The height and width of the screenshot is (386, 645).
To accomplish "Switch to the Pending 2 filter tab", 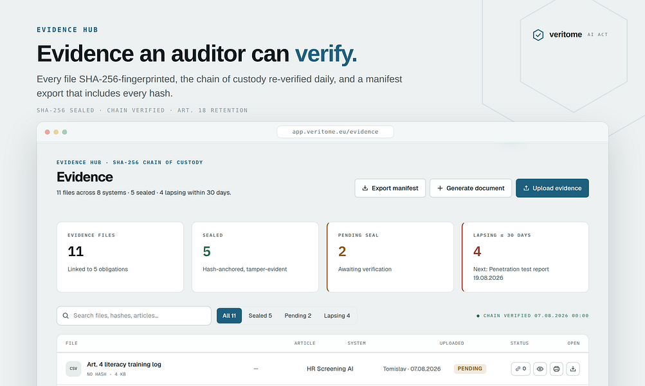I will click(298, 316).
